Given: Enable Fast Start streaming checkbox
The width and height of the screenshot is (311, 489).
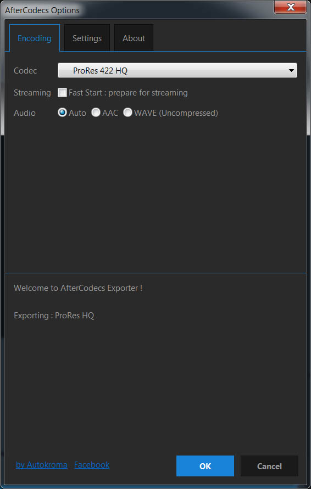Looking at the screenshot, I should tap(63, 93).
